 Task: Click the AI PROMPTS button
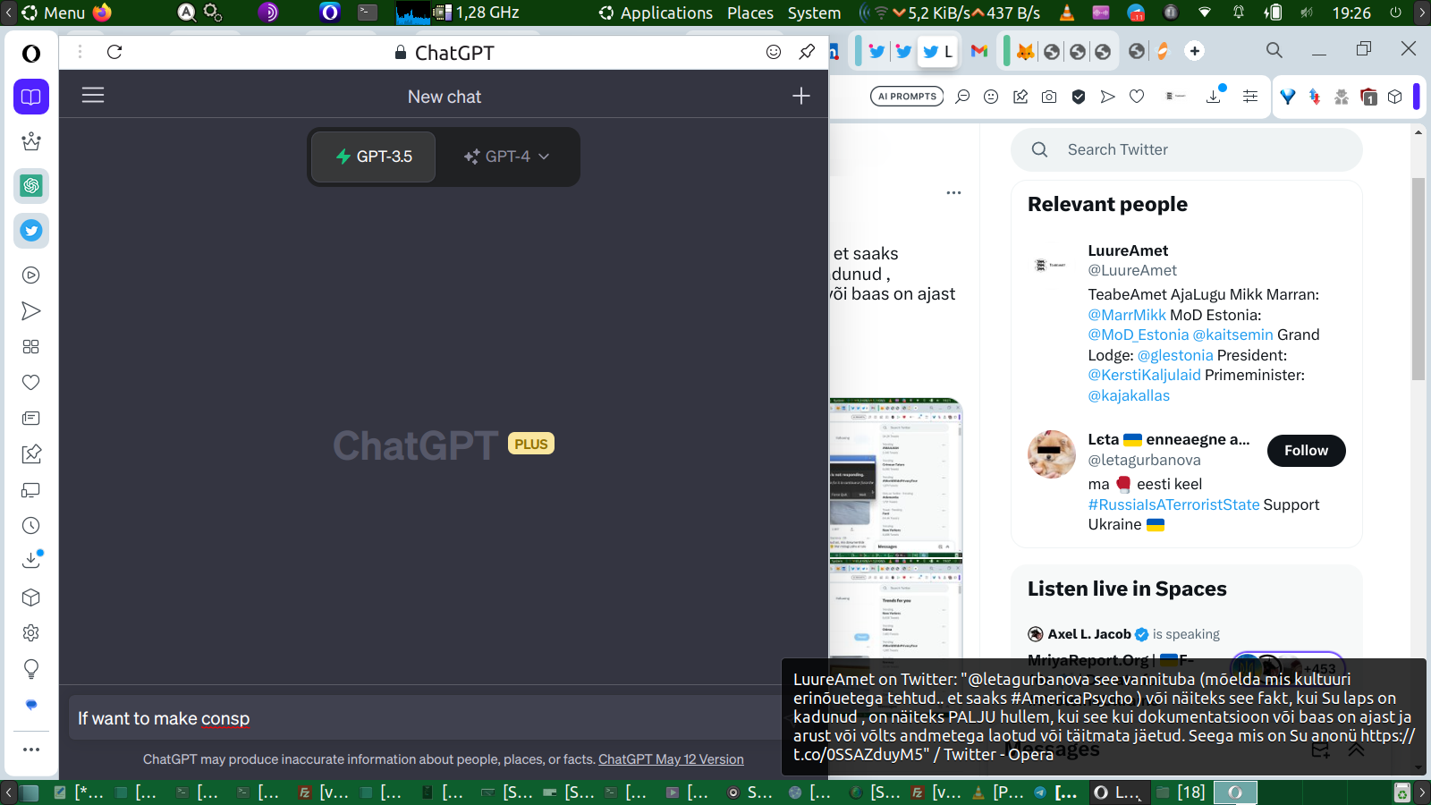[x=907, y=97]
